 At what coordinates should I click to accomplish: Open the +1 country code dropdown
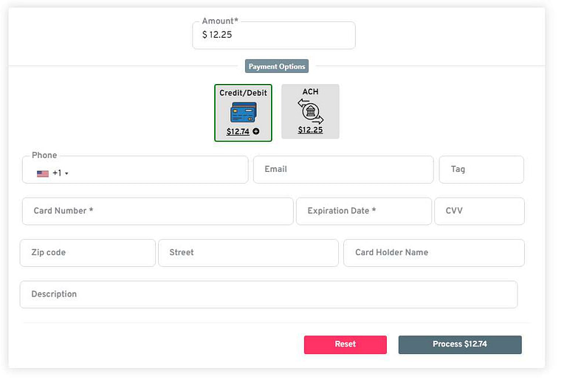[60, 173]
